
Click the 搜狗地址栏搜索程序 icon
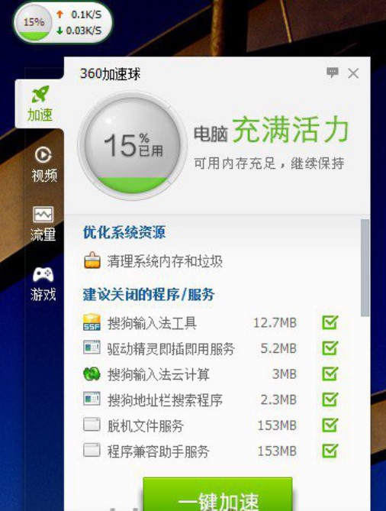[92, 399]
